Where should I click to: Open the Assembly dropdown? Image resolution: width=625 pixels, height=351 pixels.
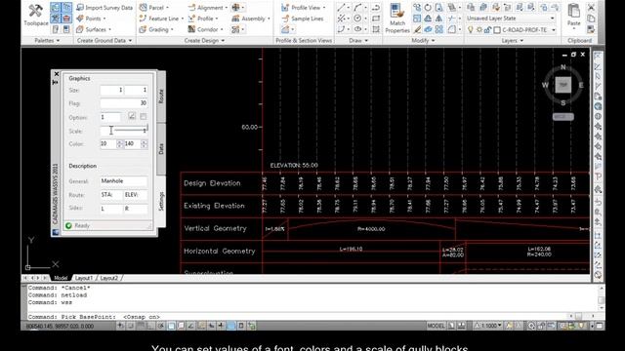point(251,19)
